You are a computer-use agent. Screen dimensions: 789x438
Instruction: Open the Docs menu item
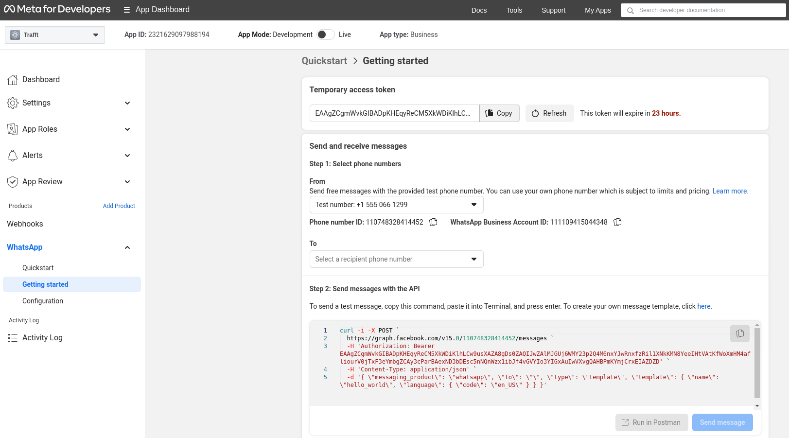click(x=479, y=10)
